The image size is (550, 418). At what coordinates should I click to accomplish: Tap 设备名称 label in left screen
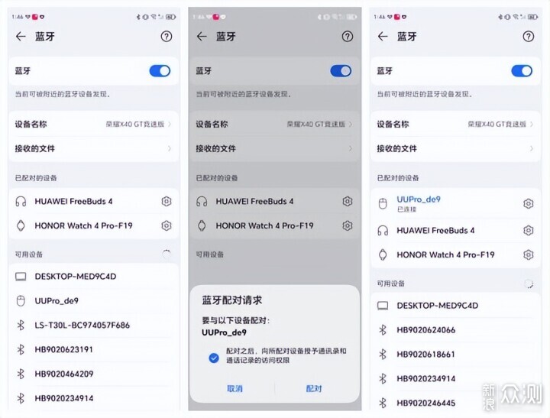tap(31, 125)
